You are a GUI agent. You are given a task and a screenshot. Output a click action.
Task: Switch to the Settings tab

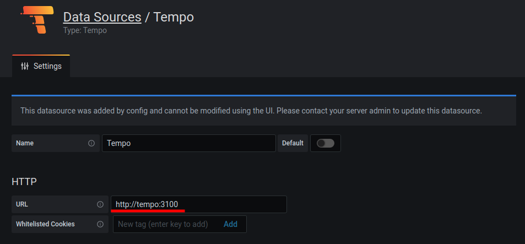[41, 66]
